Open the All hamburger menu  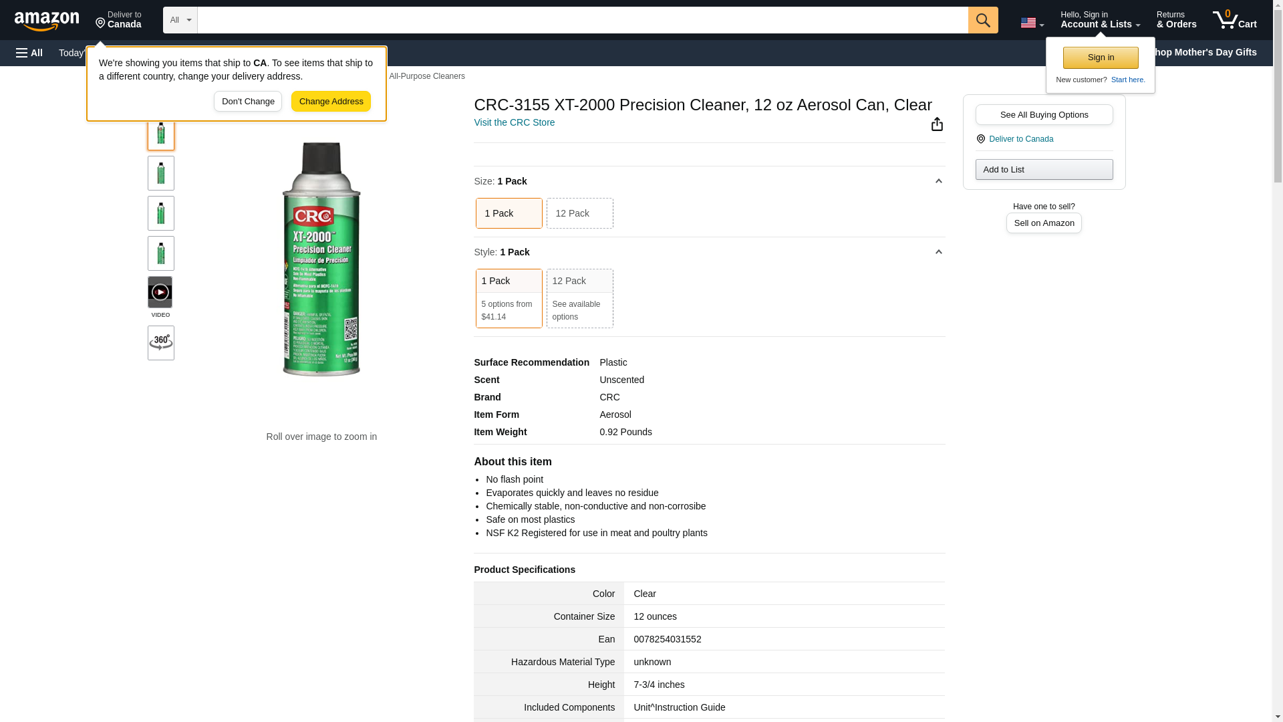(x=29, y=53)
